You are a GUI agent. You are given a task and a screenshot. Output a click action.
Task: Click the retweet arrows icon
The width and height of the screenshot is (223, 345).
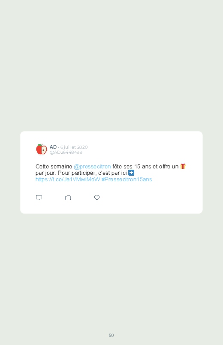tap(68, 198)
